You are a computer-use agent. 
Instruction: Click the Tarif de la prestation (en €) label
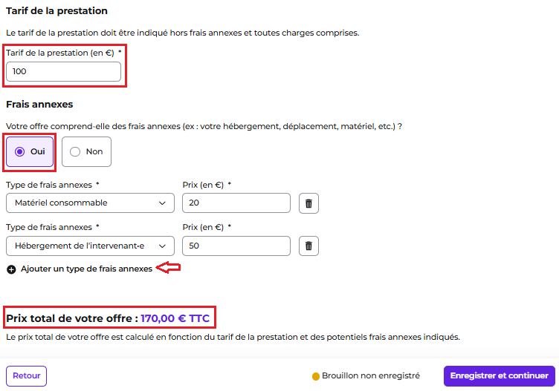60,53
